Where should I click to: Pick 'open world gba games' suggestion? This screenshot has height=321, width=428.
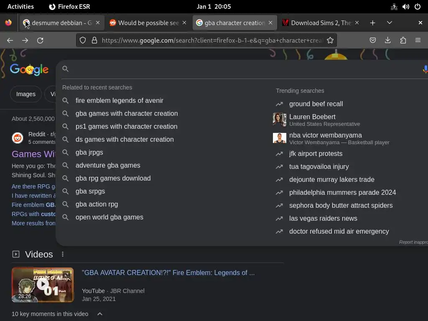click(109, 217)
